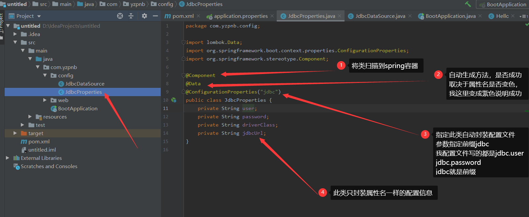
Task: Expand the resources folder
Action: pyautogui.click(x=30, y=117)
